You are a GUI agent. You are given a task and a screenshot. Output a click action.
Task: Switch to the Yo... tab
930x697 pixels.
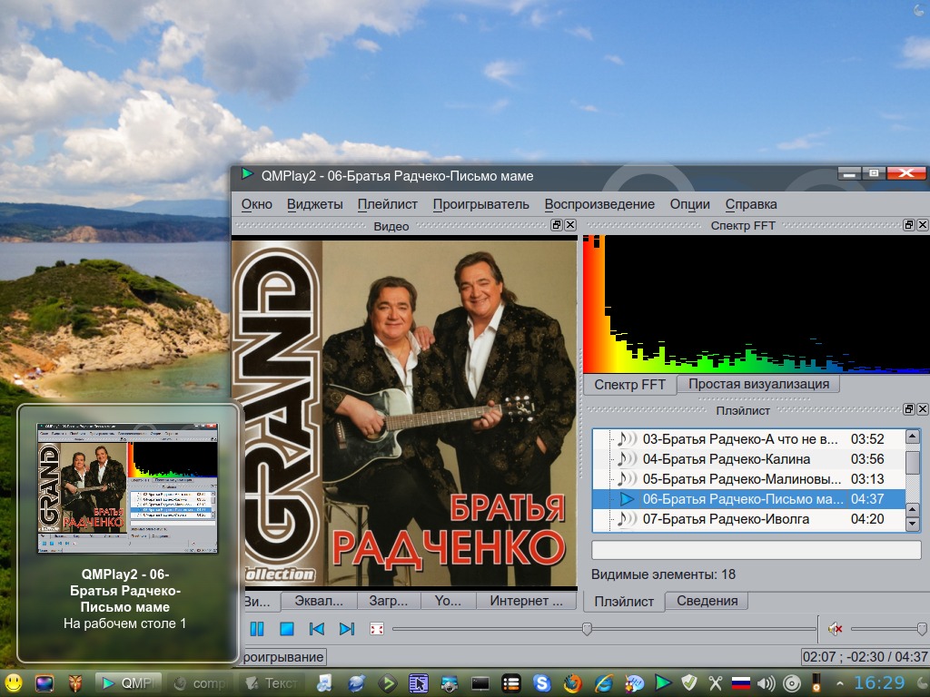point(448,601)
